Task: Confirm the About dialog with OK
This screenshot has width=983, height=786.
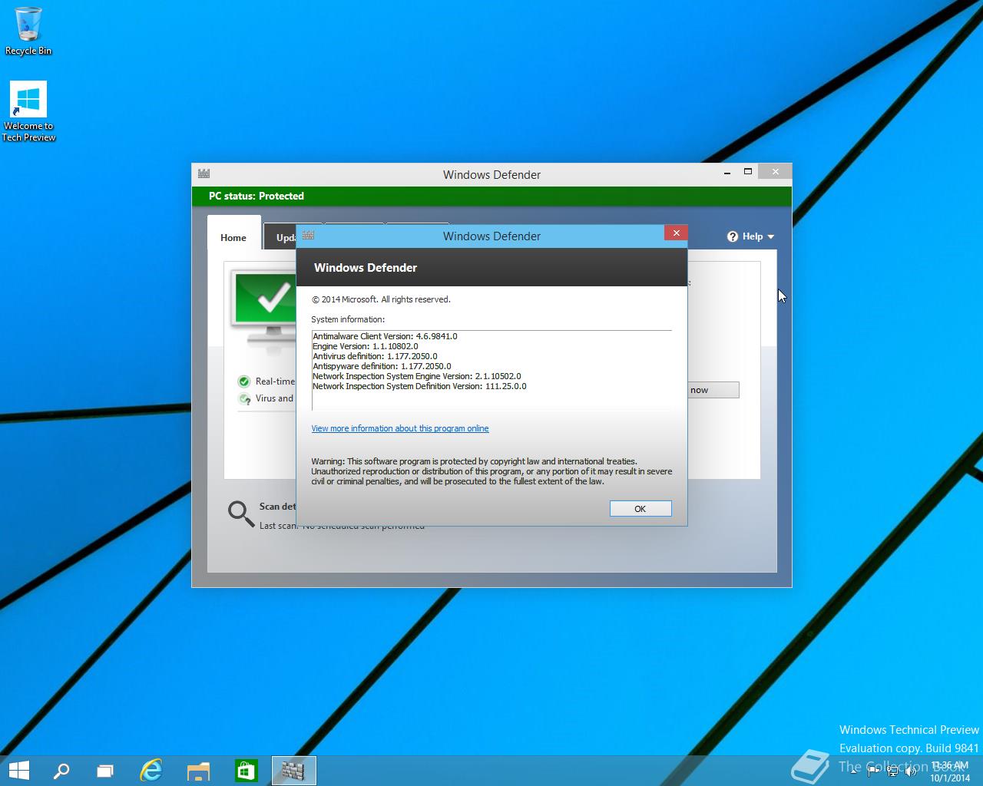Action: 640,509
